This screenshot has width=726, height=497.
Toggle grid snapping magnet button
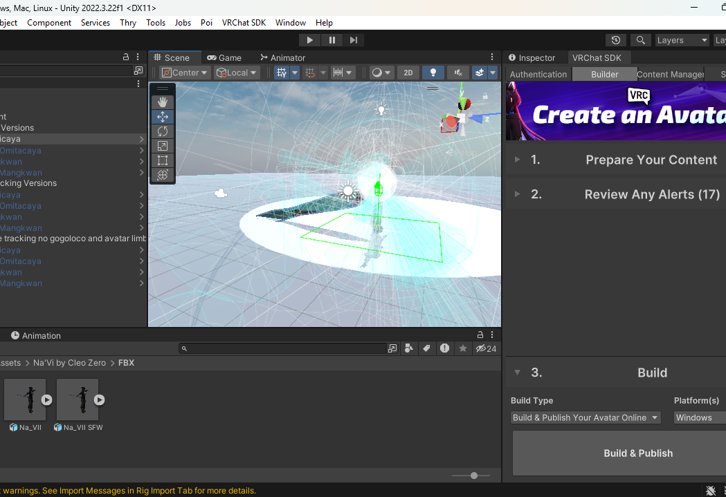click(310, 73)
